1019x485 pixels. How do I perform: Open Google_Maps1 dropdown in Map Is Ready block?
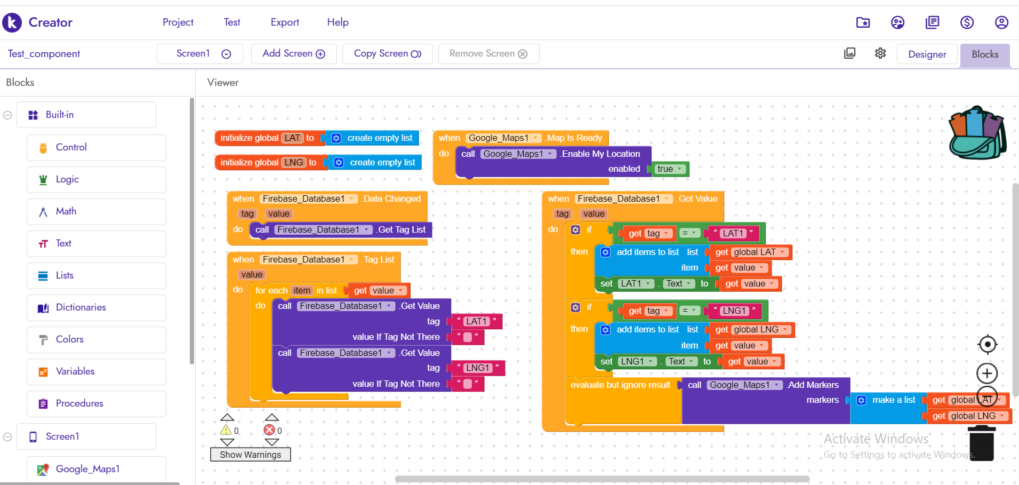535,138
